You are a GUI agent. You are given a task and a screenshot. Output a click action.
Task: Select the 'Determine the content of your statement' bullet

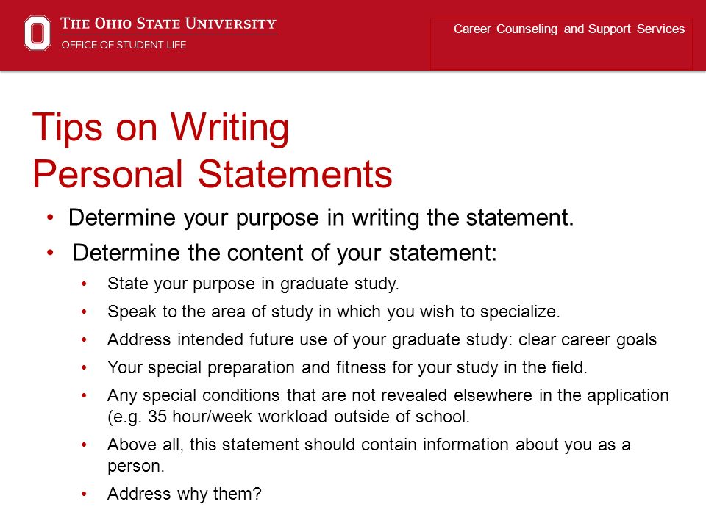pos(285,253)
